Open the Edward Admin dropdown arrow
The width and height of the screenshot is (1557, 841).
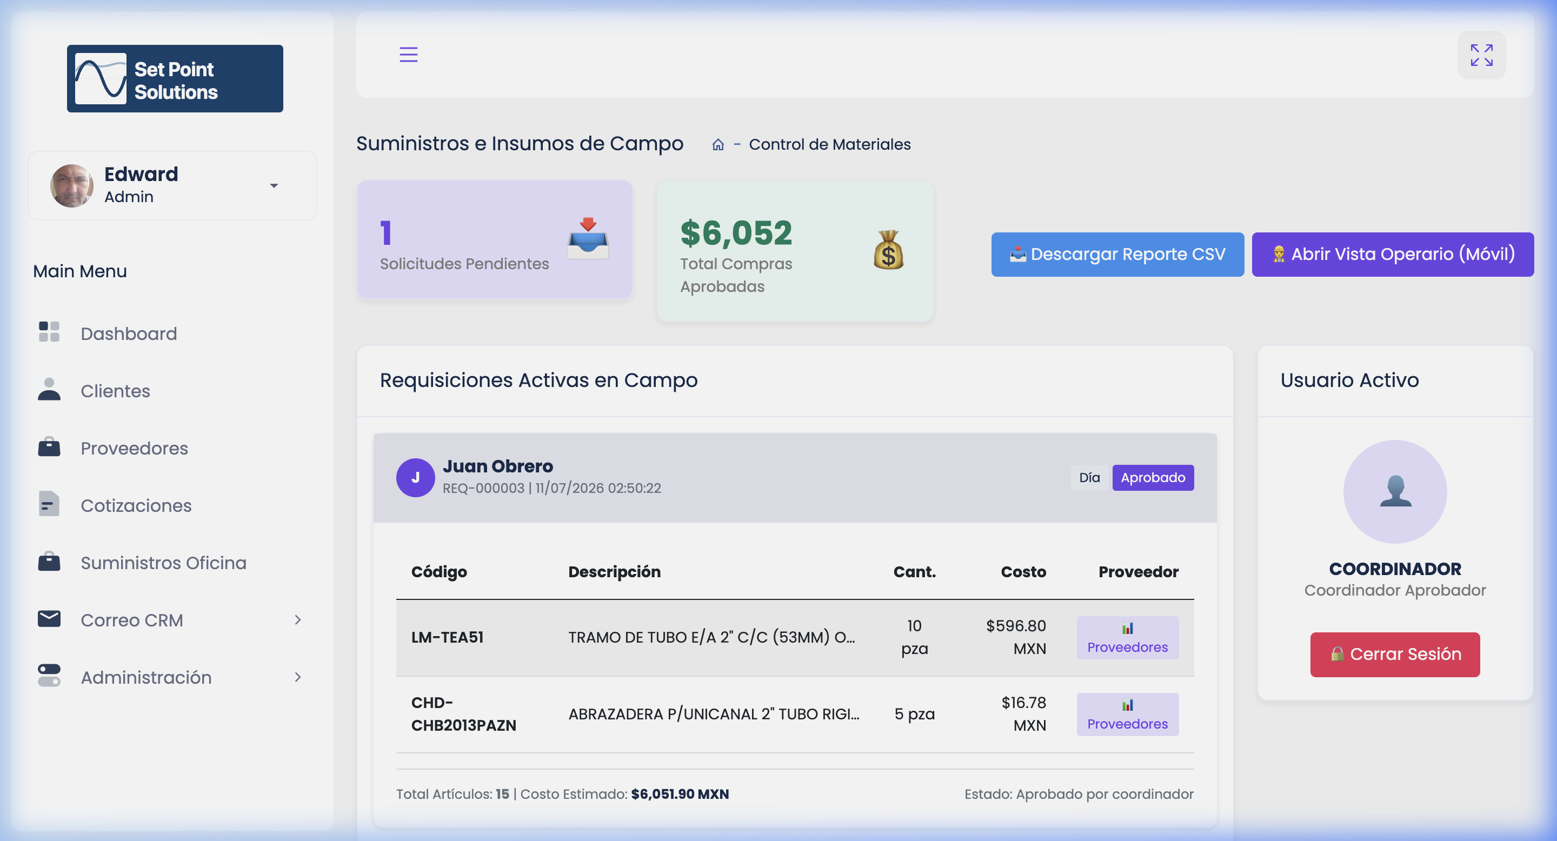[x=274, y=185]
